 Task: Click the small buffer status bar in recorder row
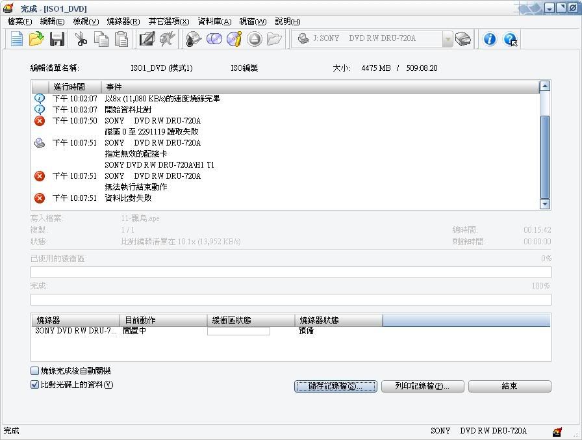coord(238,331)
